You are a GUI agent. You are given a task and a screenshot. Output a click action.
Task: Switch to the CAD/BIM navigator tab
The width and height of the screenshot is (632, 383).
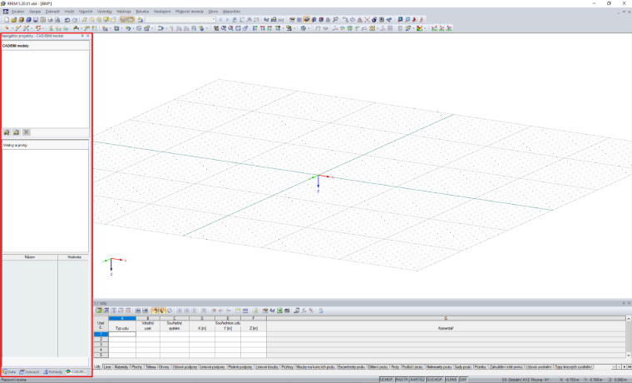pyautogui.click(x=77, y=371)
